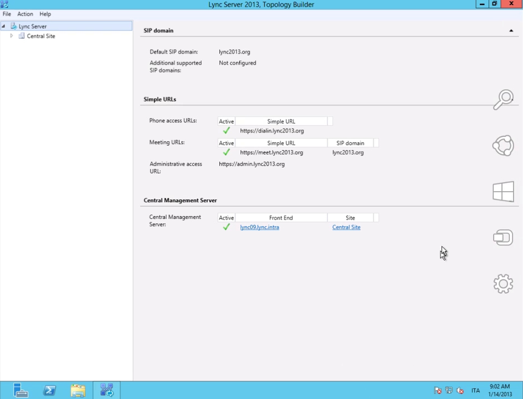Click the ITA language indicator
523x399 pixels.
[475, 390]
